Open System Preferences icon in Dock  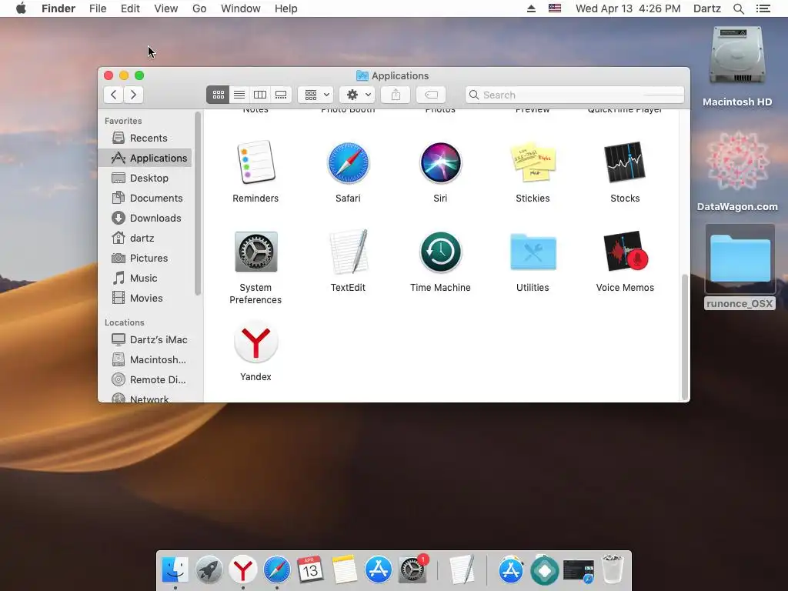412,570
